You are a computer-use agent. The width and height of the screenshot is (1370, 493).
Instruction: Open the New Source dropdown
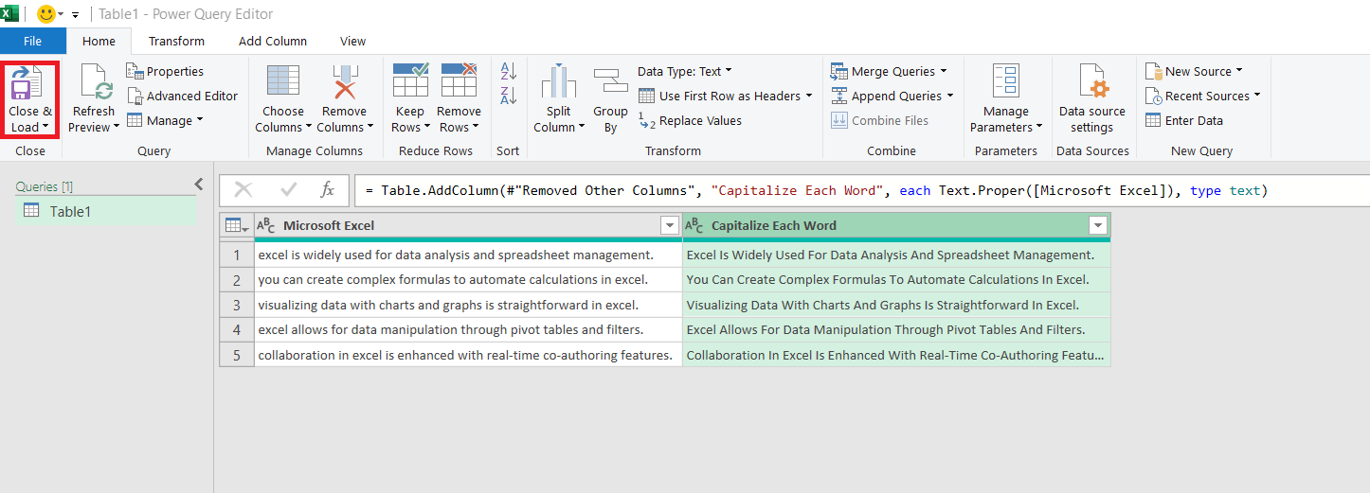(1194, 71)
